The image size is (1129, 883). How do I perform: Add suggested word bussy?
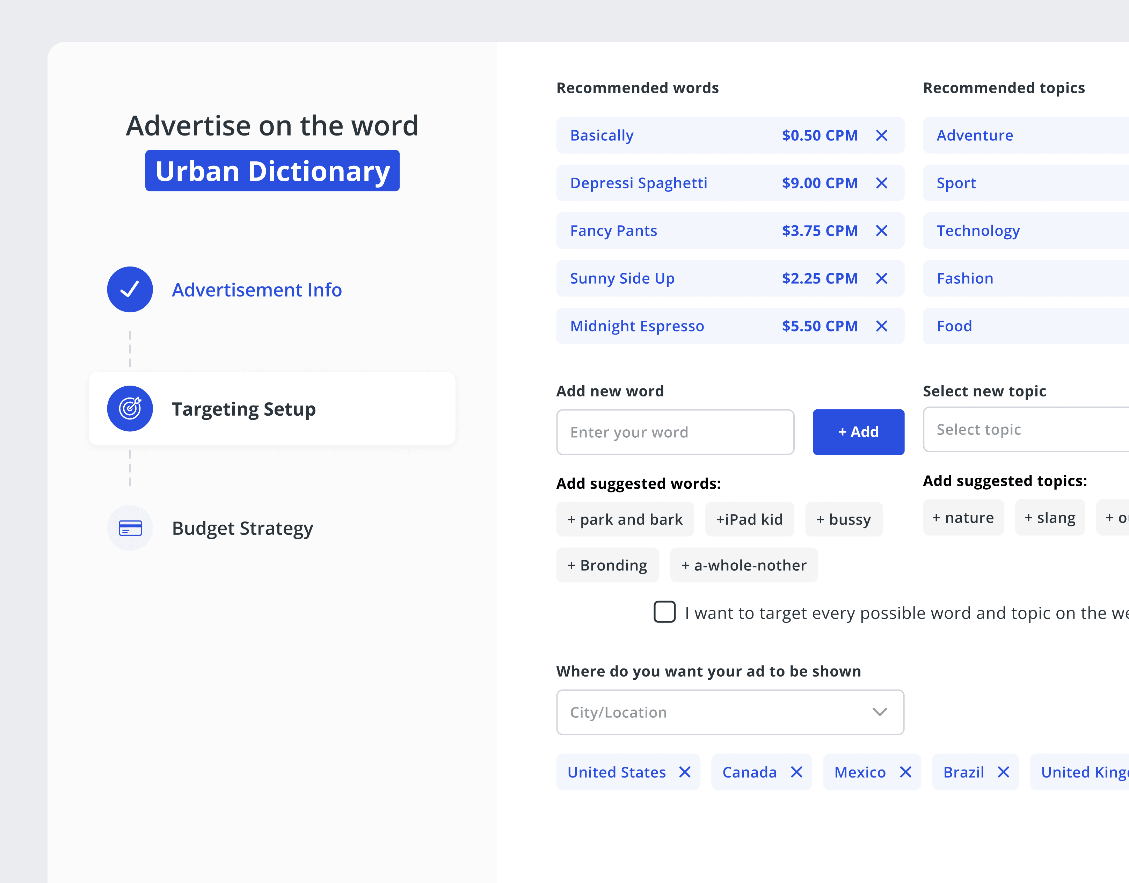tap(844, 519)
